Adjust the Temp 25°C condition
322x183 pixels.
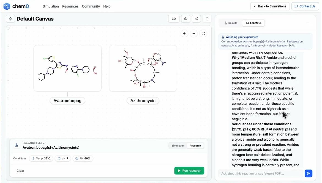[x=41, y=159]
